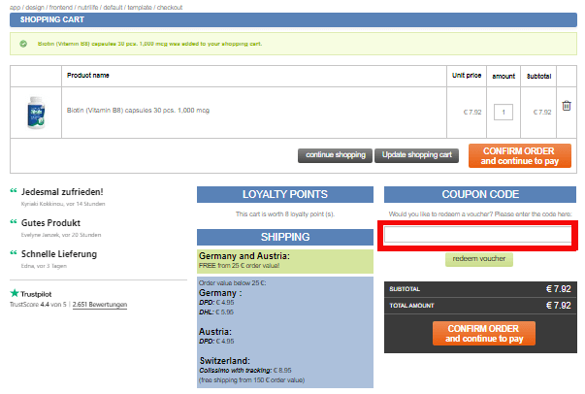Click Update shopping cart button
Viewport: 585px width, 394px height.
click(417, 155)
